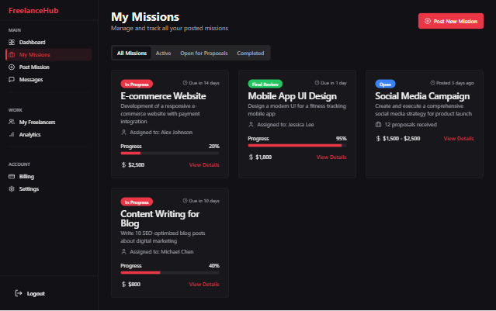Click the Dashboard grid icon

[x=12, y=43]
